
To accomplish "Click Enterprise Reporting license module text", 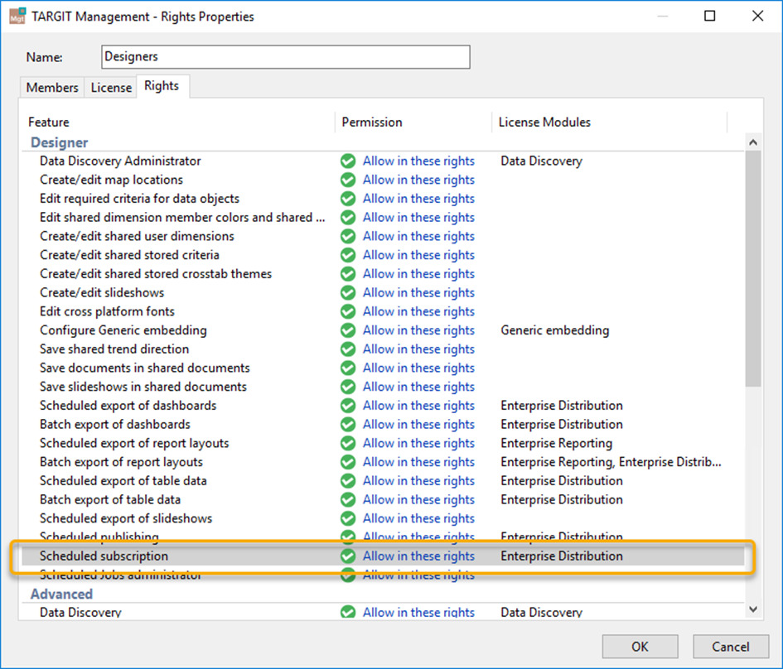I will tap(556, 443).
